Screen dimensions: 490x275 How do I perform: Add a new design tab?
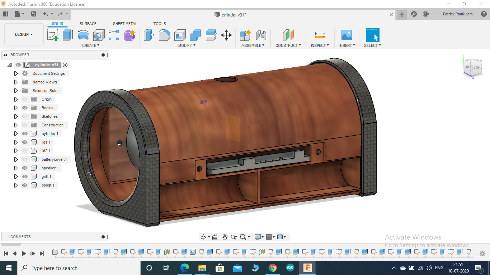(402, 14)
